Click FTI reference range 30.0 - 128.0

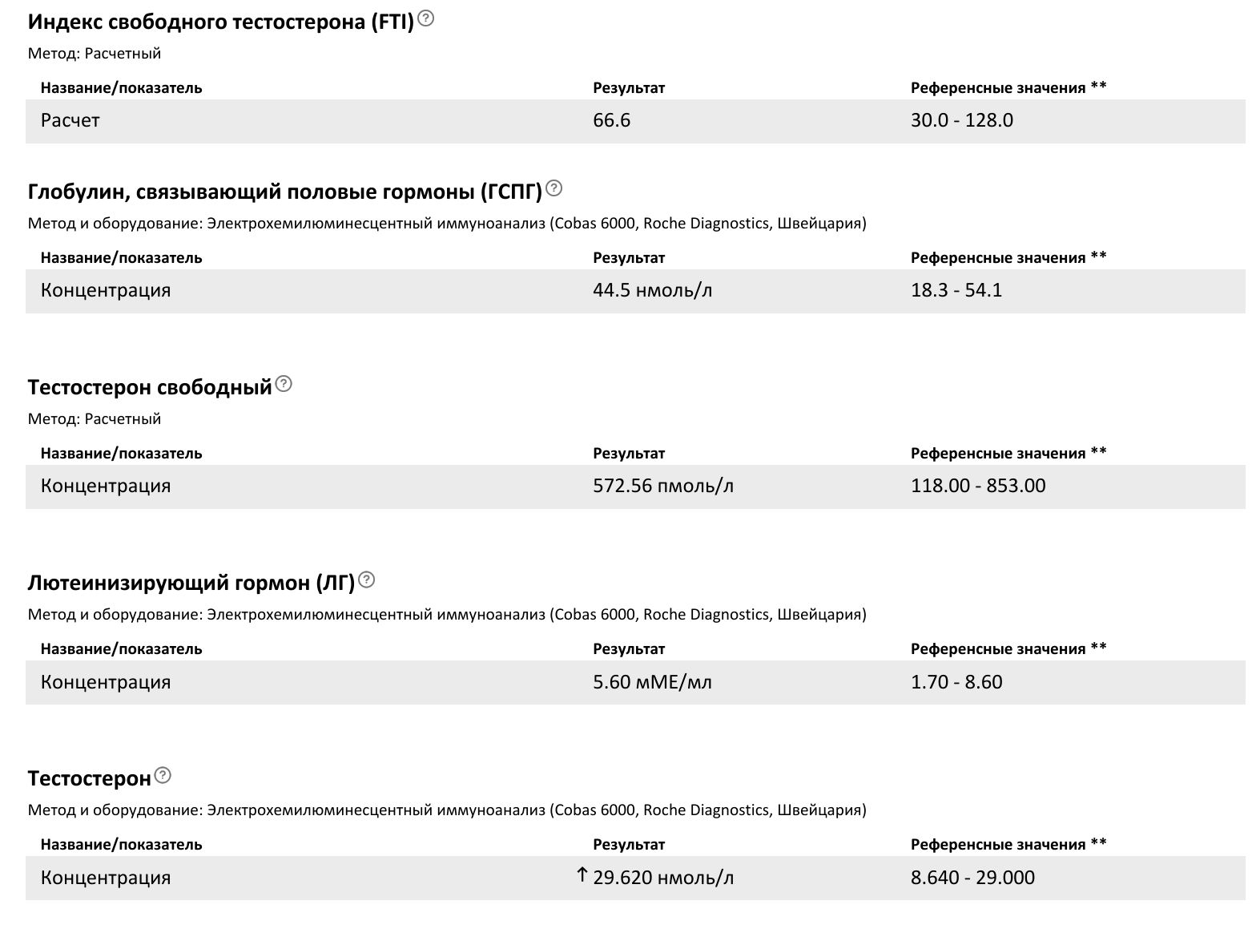tap(961, 121)
